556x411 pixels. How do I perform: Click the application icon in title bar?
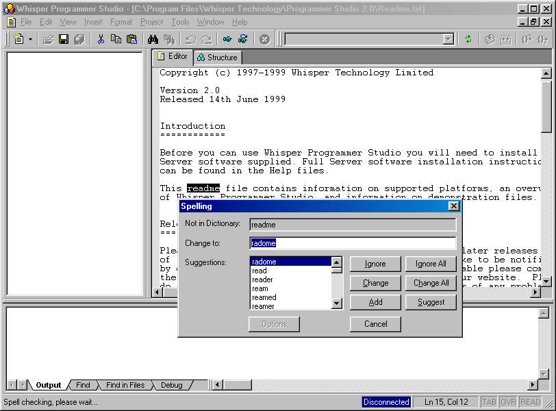pyautogui.click(x=9, y=8)
